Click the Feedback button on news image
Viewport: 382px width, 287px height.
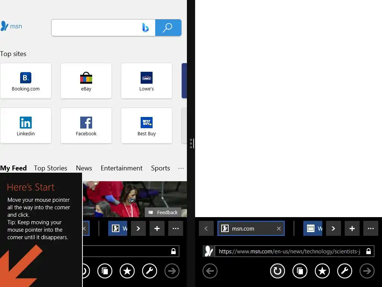click(163, 212)
